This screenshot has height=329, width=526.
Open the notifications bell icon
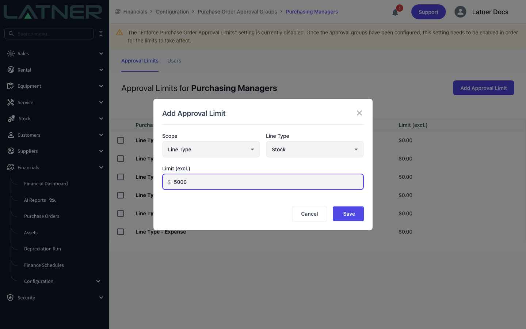[395, 12]
